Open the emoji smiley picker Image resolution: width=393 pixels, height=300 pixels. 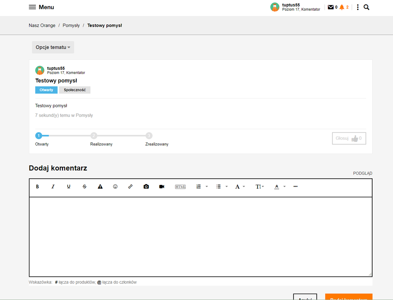pos(115,187)
